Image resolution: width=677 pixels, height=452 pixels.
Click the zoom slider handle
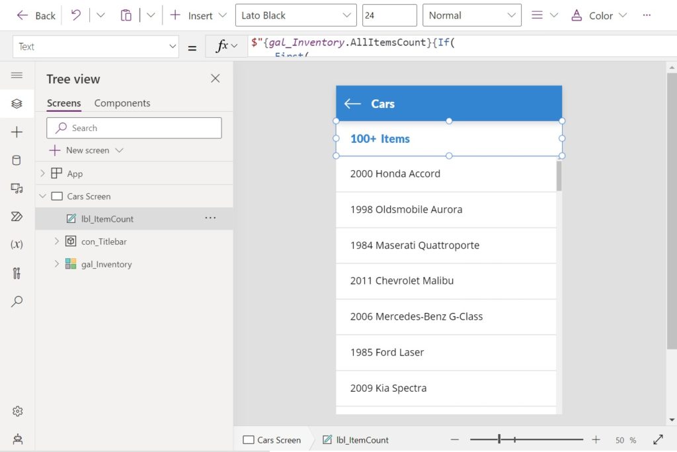click(499, 439)
